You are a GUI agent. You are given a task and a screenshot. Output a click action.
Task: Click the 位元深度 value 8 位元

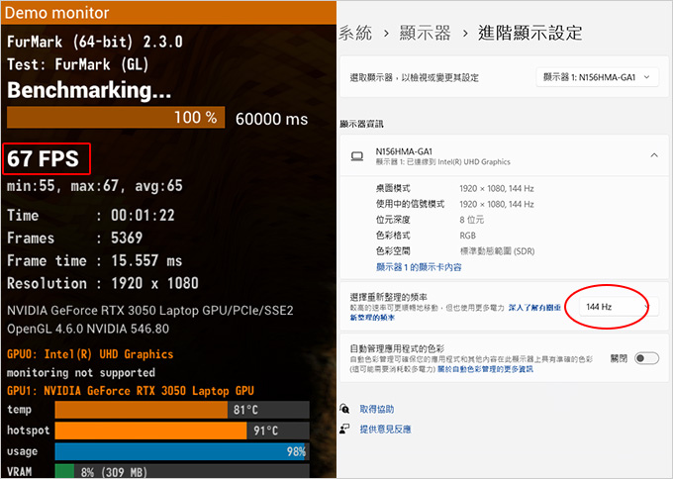click(x=472, y=220)
